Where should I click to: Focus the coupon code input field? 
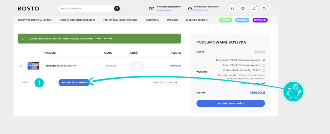coord(37,82)
